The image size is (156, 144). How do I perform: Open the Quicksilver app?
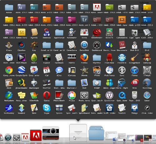click(x=109, y=95)
